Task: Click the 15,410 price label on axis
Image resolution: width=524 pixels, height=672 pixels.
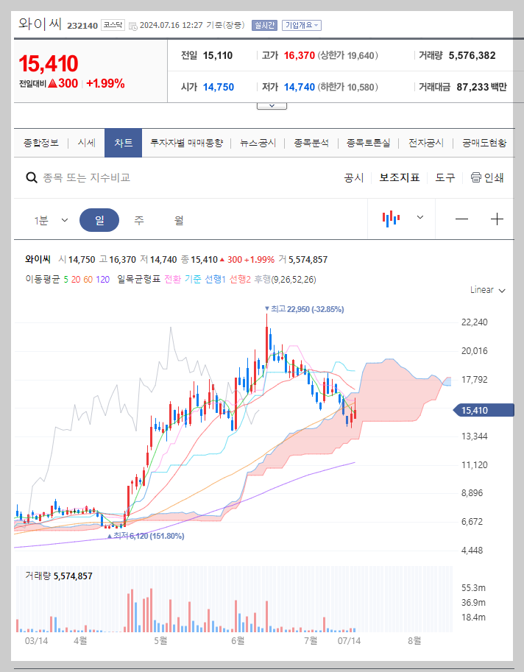Action: 483,410
